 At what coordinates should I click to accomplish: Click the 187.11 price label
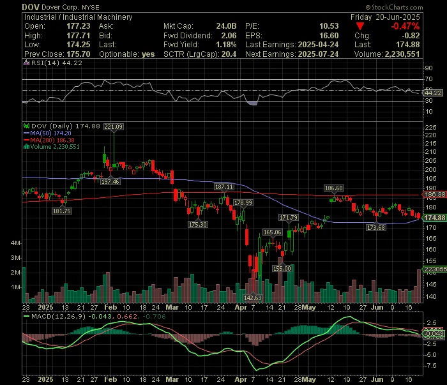(224, 187)
